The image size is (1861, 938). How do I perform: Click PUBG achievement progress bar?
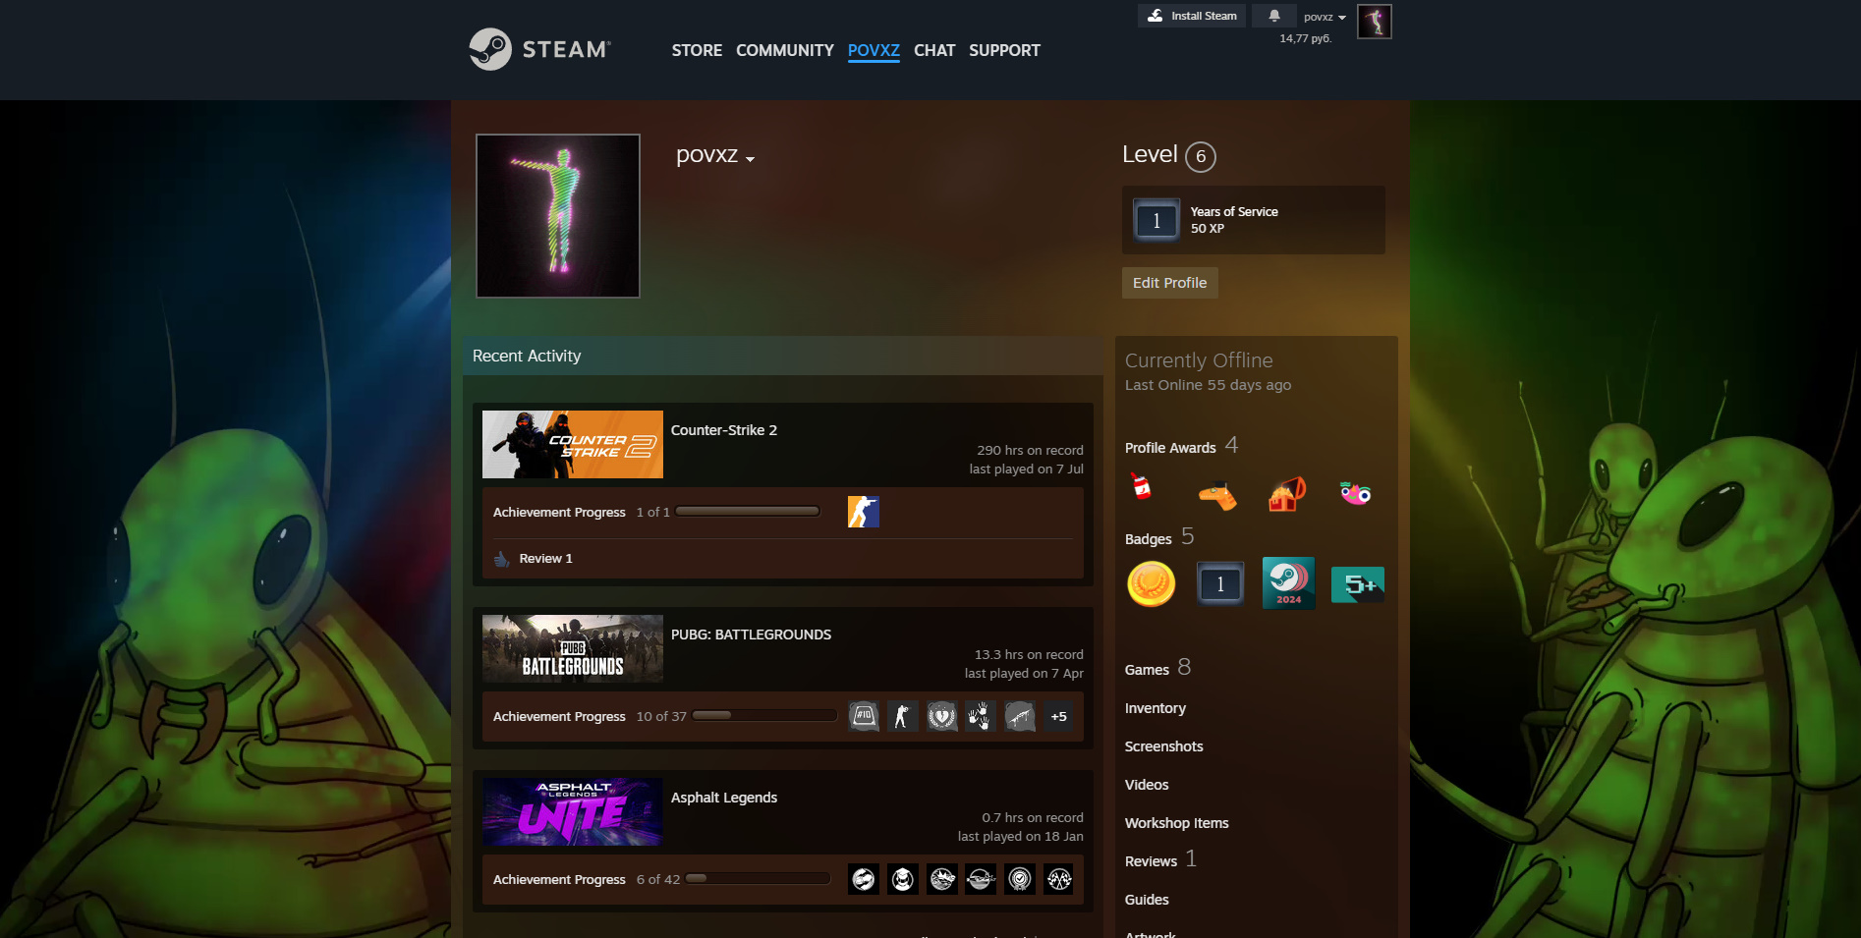coord(764,716)
